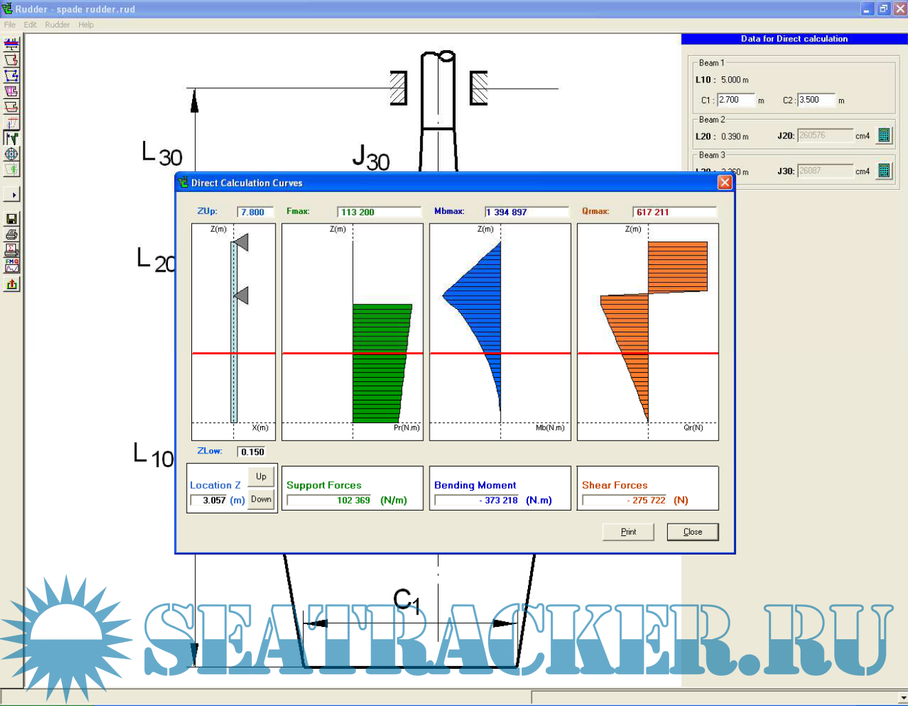Close Direct Calculation Curves dialog with X

tap(724, 182)
